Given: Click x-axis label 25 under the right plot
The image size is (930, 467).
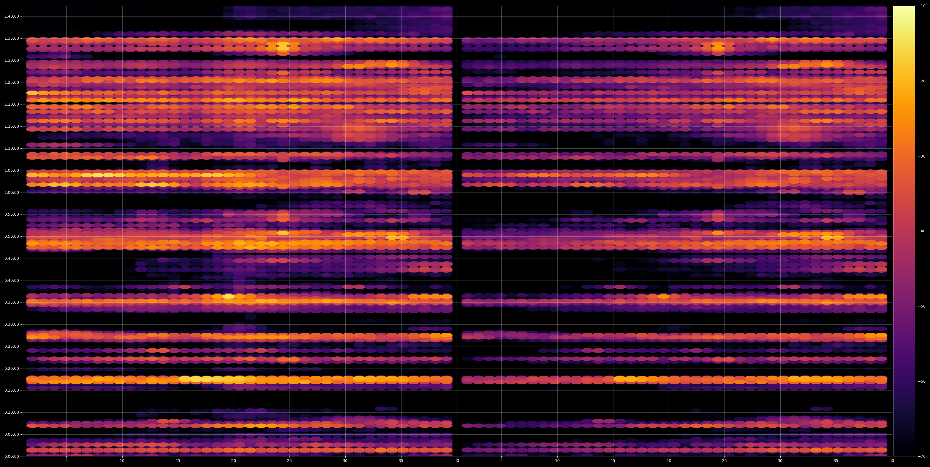Looking at the screenshot, I should point(725,461).
